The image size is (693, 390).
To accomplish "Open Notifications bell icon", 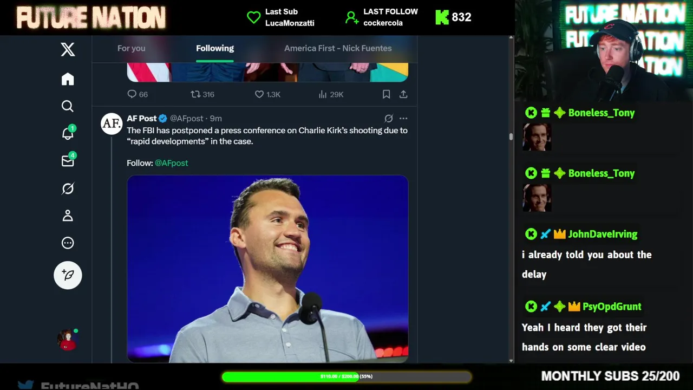I will (x=68, y=133).
